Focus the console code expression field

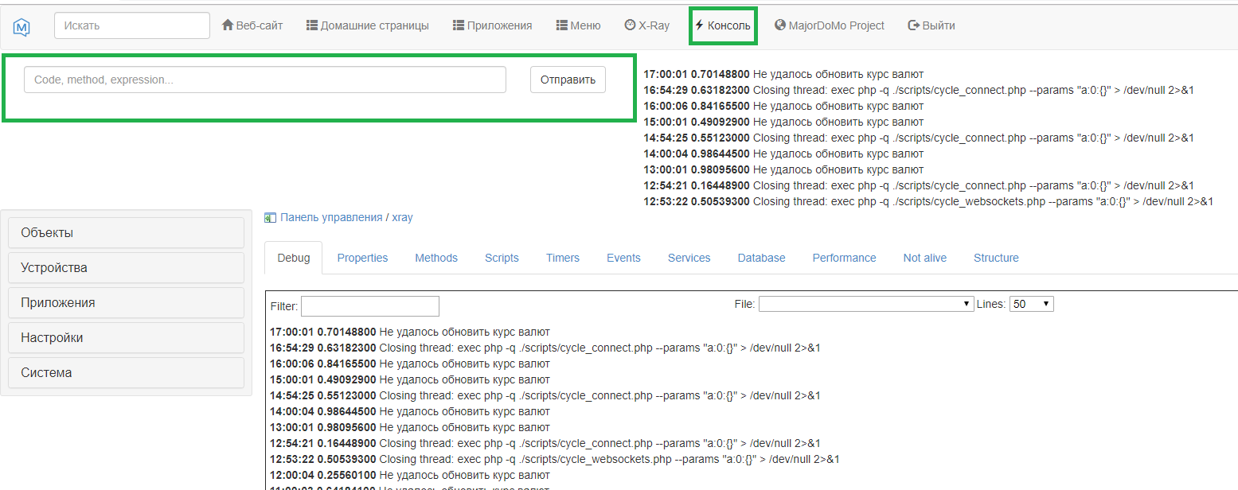pos(264,80)
